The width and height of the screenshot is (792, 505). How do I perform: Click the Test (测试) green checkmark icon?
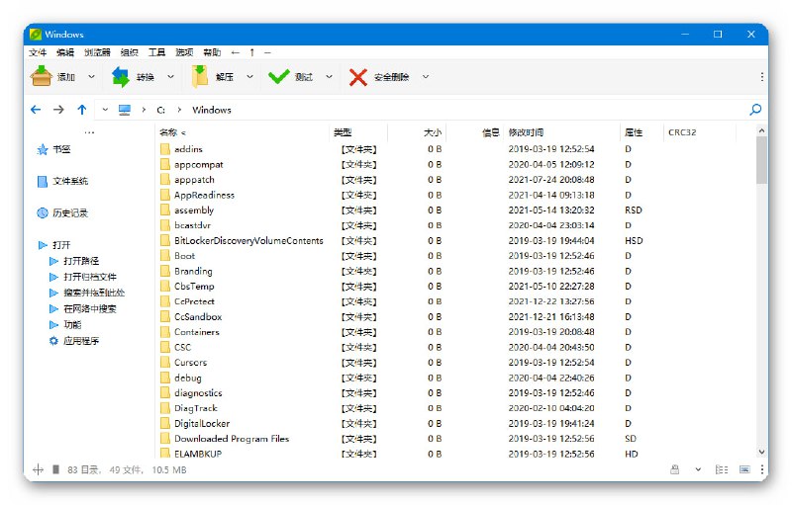click(x=279, y=77)
